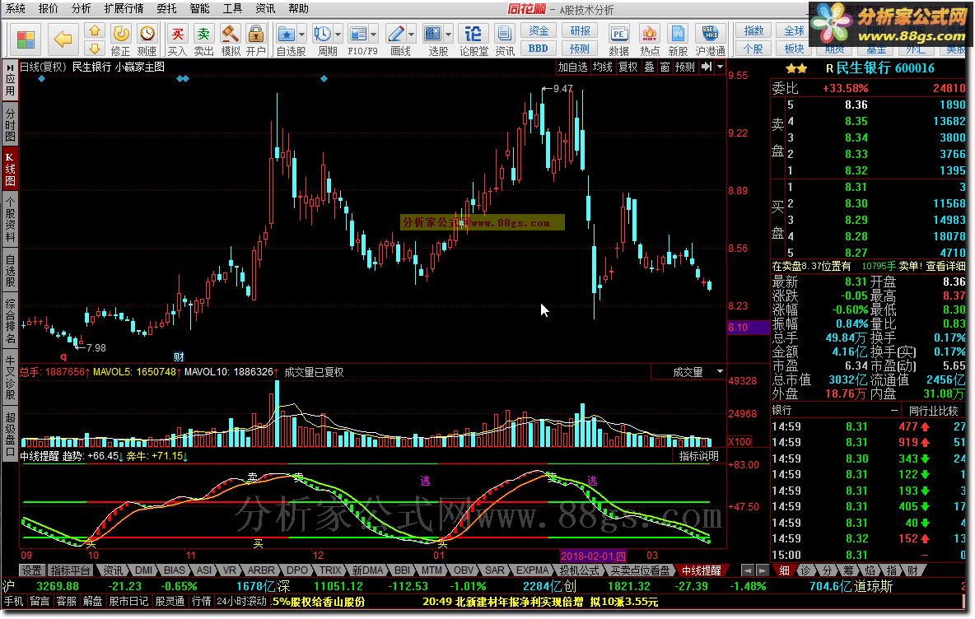This screenshot has width=975, height=619.
Task: Toggle the two-star rating beside stock name
Action: point(796,68)
